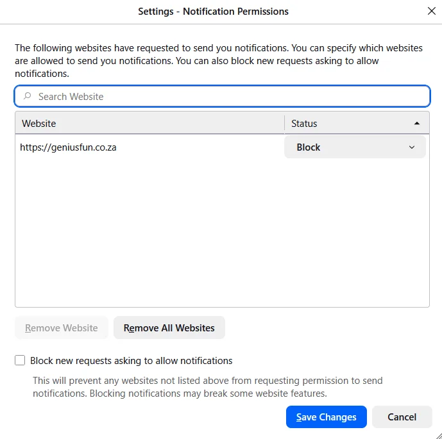This screenshot has height=439, width=442.
Task: Open the Block status dropdown for geniusfun.co.za
Action: pyautogui.click(x=355, y=147)
